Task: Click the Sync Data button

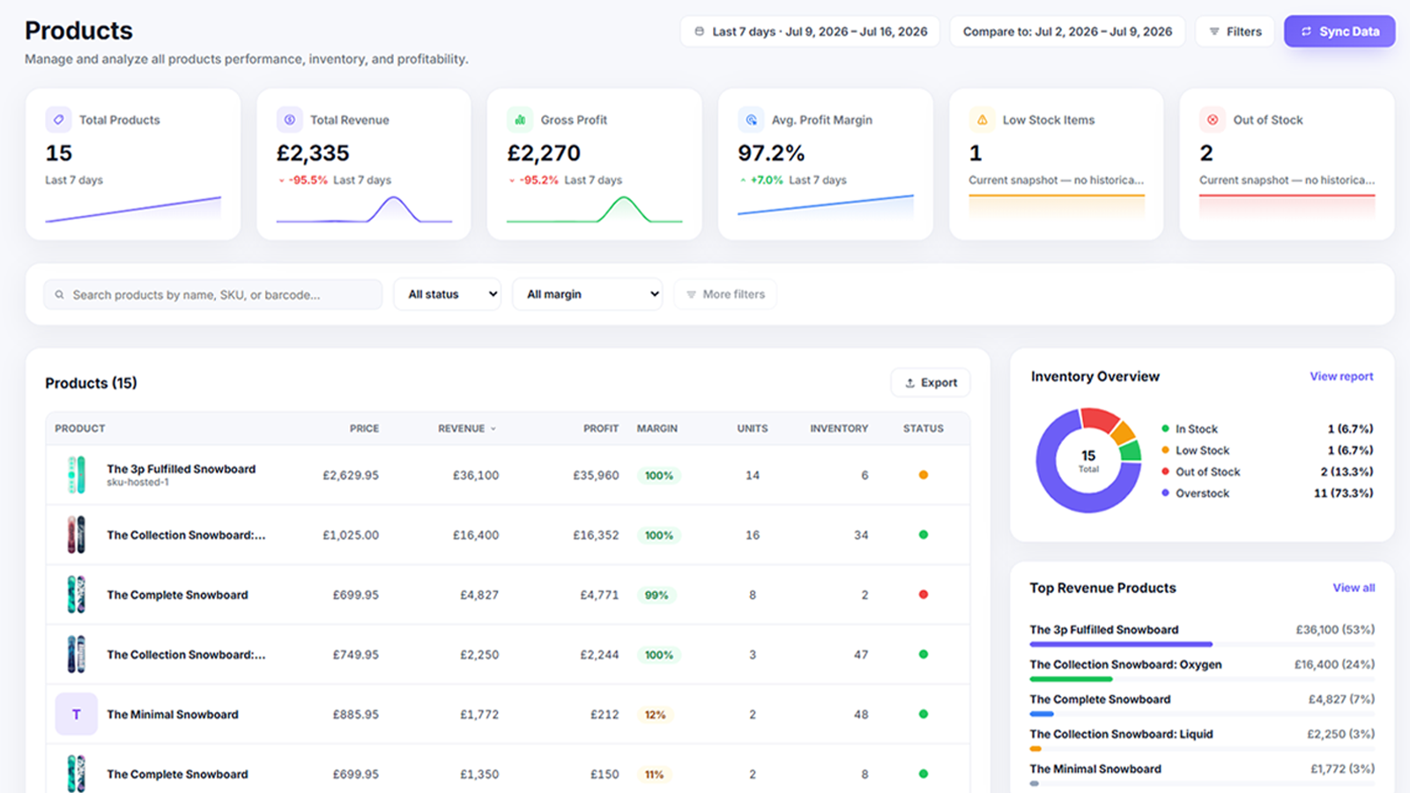Action: tap(1339, 32)
